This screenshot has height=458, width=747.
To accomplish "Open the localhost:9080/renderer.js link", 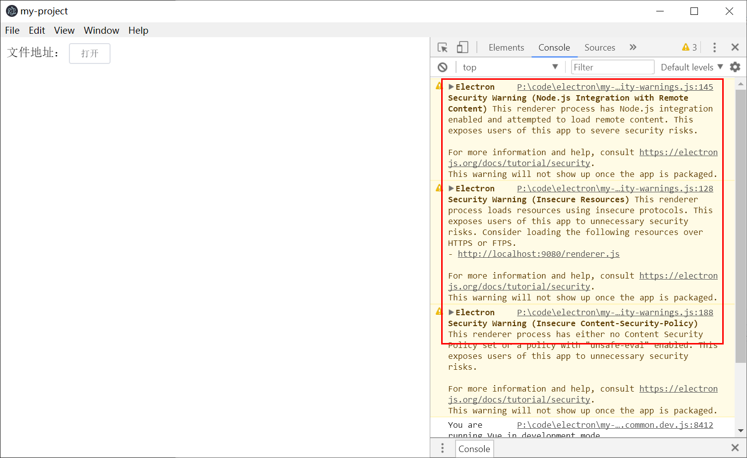I will [x=538, y=254].
